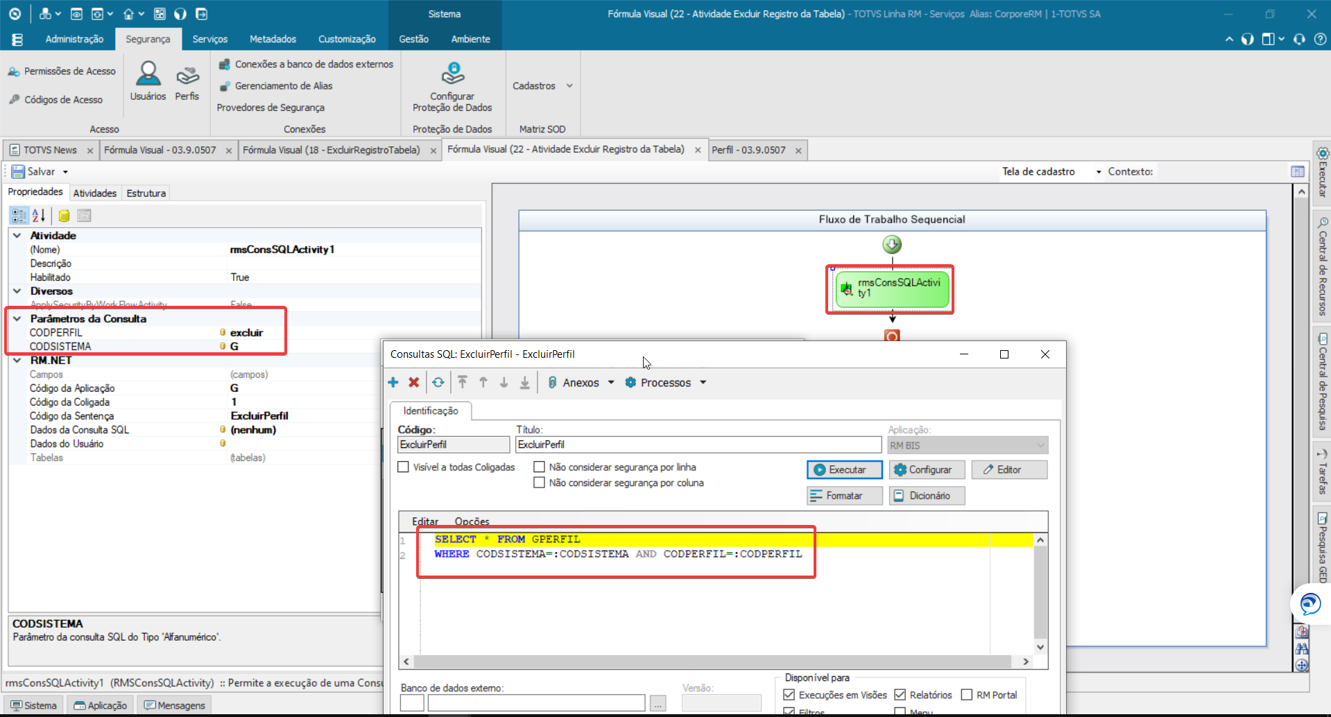This screenshot has height=717, width=1331.
Task: Go to next record down arrow
Action: [x=504, y=383]
